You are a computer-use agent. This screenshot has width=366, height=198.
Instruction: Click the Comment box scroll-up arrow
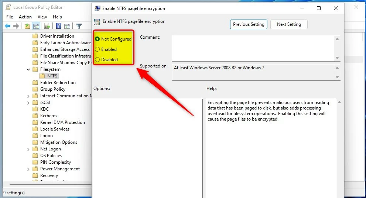coord(337,39)
